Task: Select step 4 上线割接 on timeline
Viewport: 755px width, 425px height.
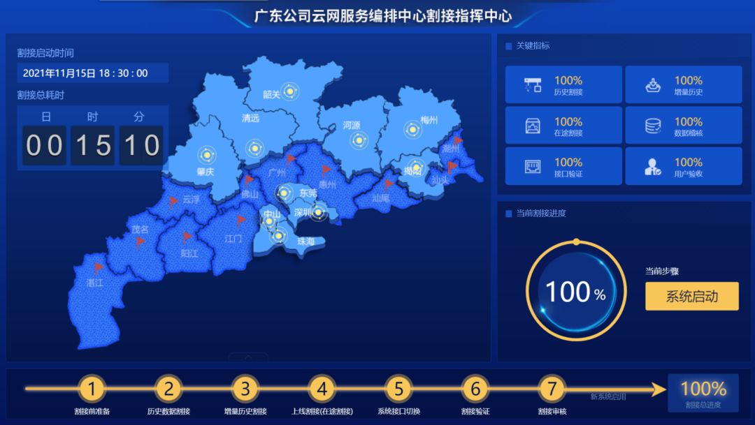Action: [x=322, y=389]
